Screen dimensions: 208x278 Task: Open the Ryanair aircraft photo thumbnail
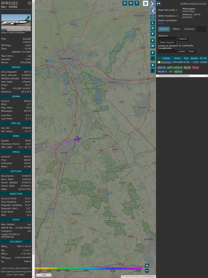tap(16, 23)
